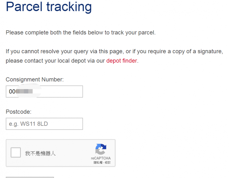Click the Postcode label

tap(18, 112)
